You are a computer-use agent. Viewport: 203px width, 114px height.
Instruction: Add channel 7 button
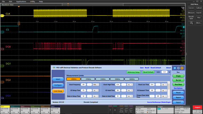pos(110,110)
